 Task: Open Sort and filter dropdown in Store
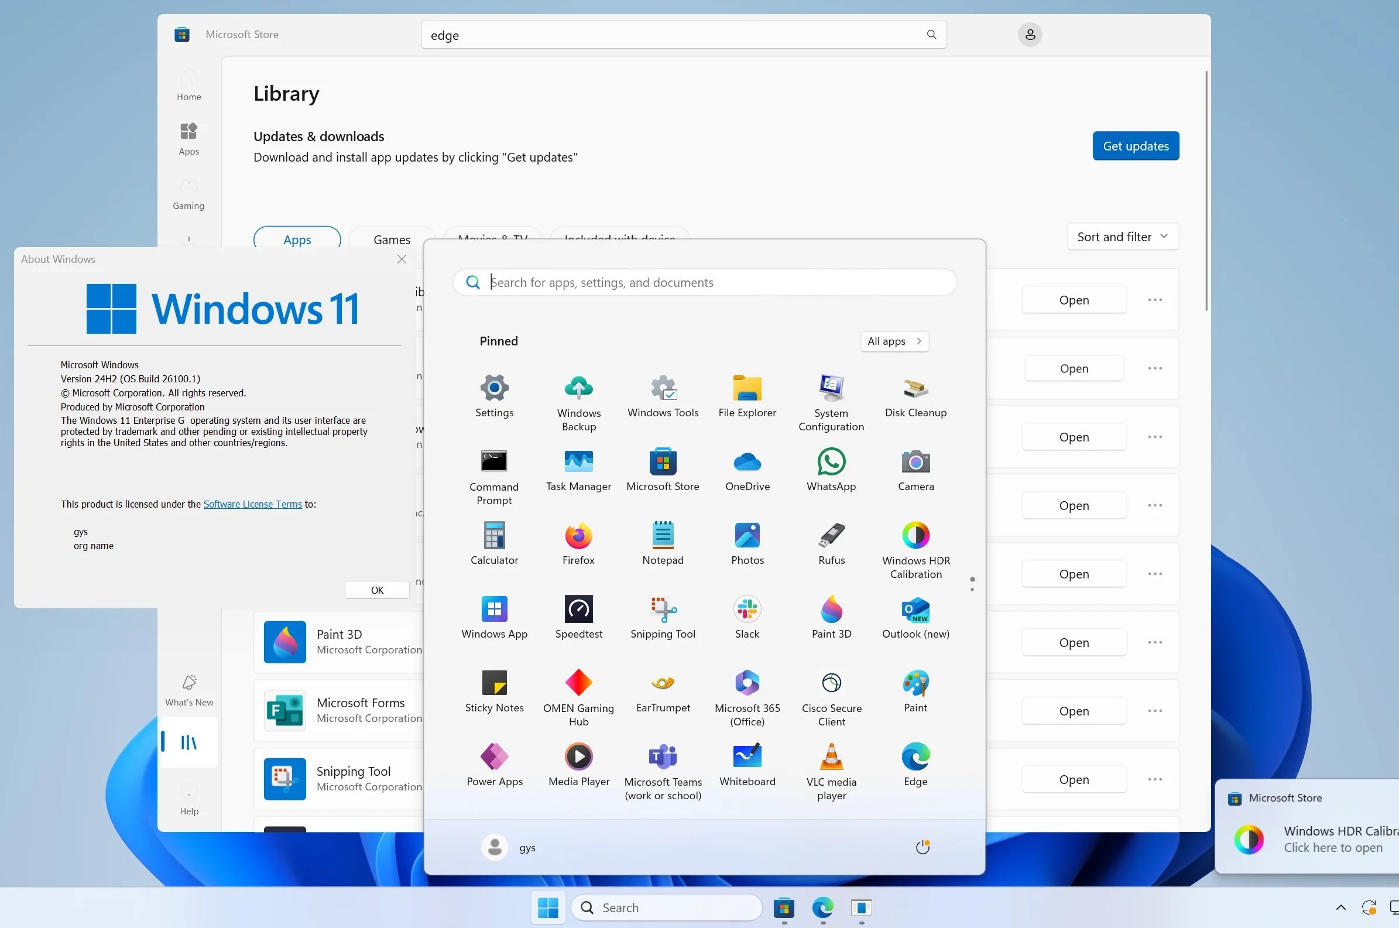click(1122, 237)
